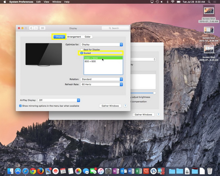This screenshot has width=220, height=176.
Task: Switch to the Color tab
Action: pos(88,37)
